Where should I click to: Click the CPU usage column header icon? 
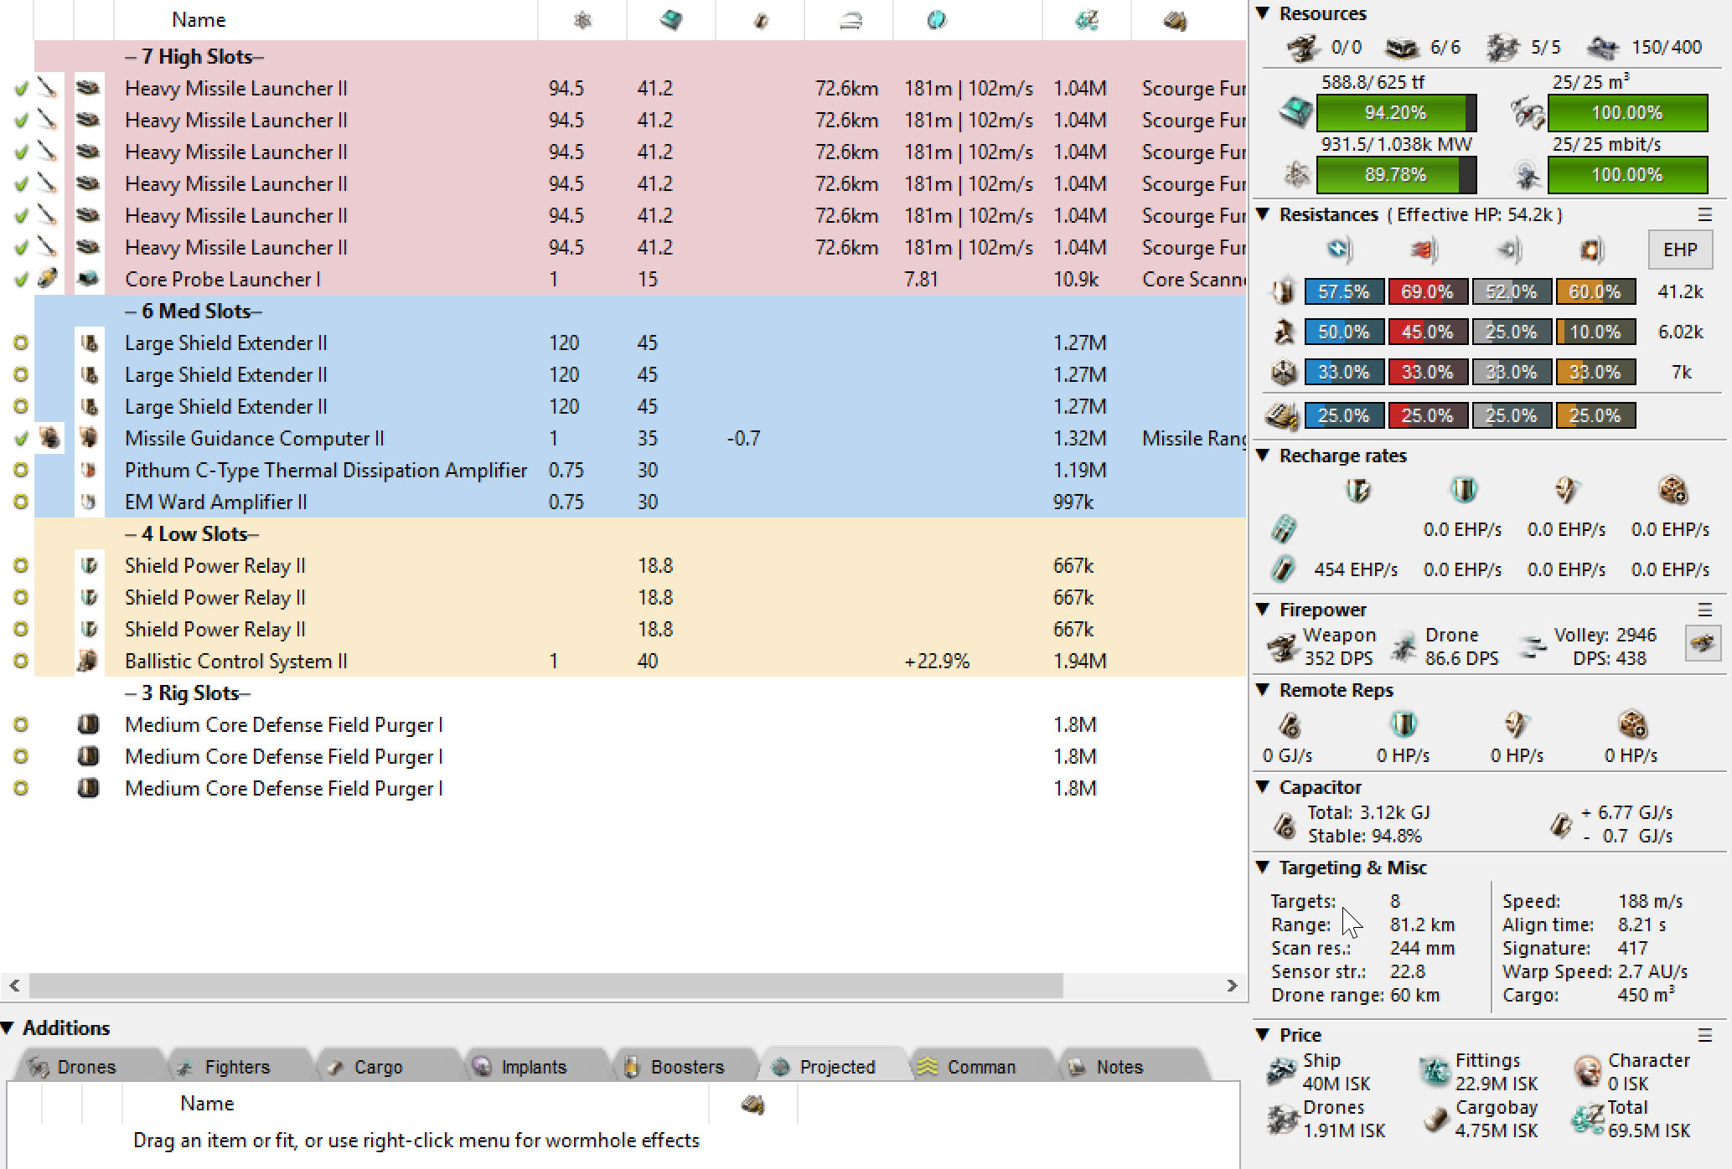coord(670,20)
